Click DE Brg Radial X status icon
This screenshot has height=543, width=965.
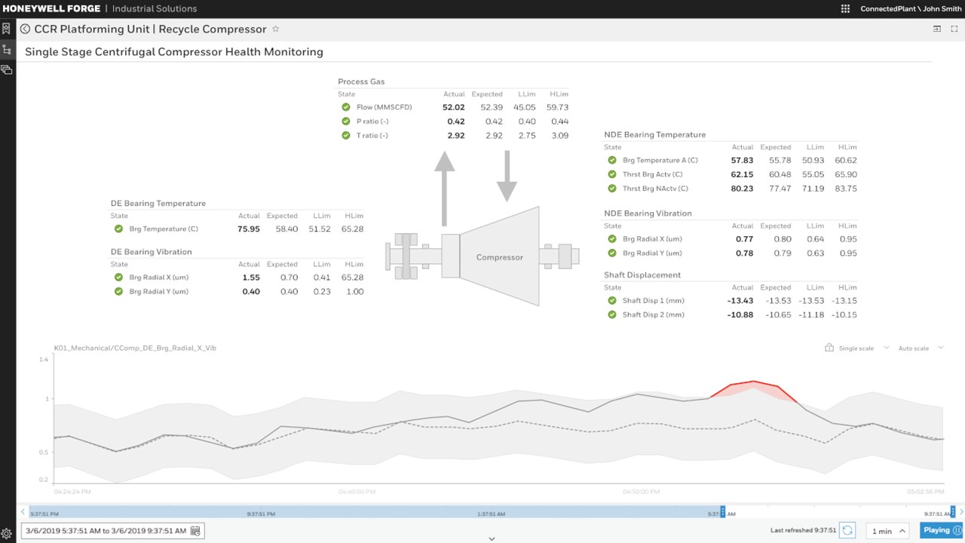click(x=118, y=278)
